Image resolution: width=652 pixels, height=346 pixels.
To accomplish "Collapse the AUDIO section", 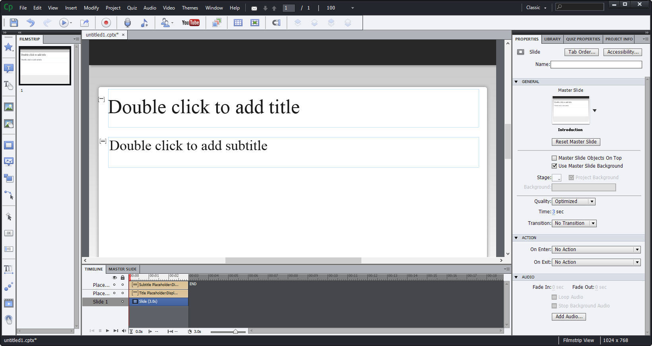I will click(516, 277).
